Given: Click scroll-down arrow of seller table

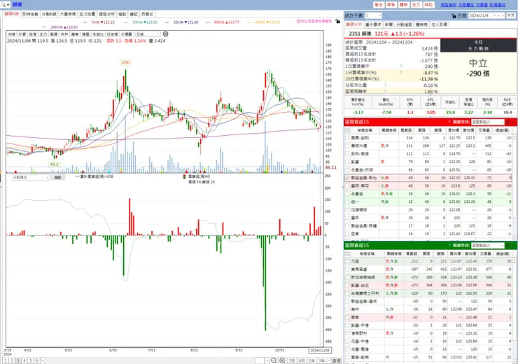Looking at the screenshot, I should click(514, 360).
